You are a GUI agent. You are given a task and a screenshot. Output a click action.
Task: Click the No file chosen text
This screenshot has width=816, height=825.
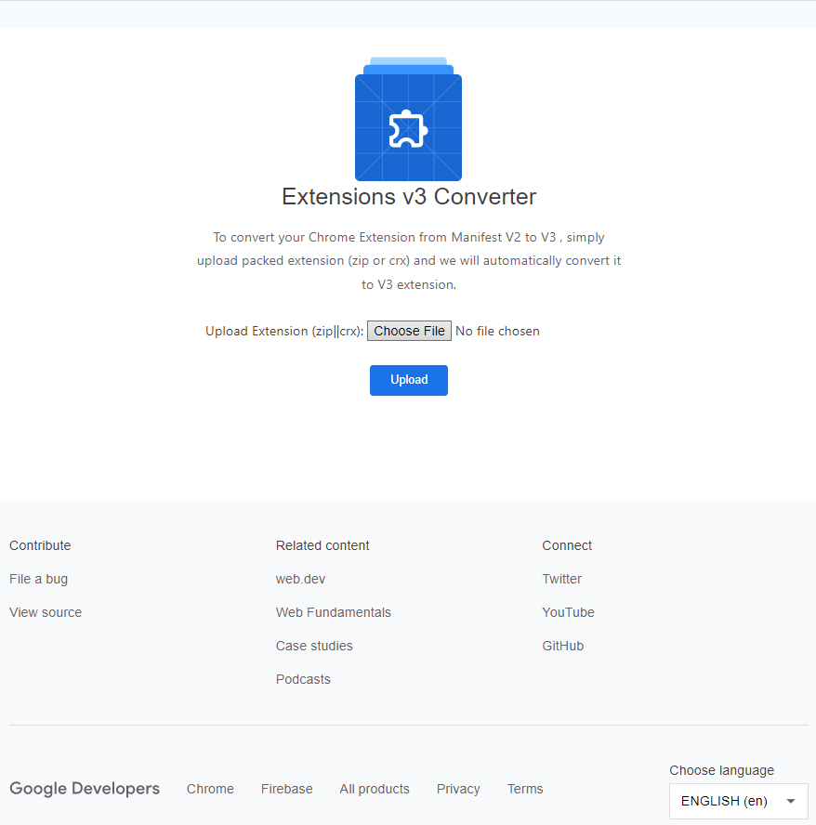pyautogui.click(x=497, y=331)
